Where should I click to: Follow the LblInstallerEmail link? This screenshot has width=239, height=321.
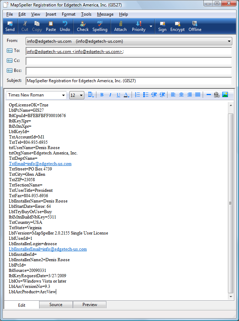(x=48, y=249)
